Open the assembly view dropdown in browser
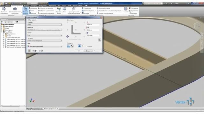This screenshot has width=204, height=114. (10, 22)
